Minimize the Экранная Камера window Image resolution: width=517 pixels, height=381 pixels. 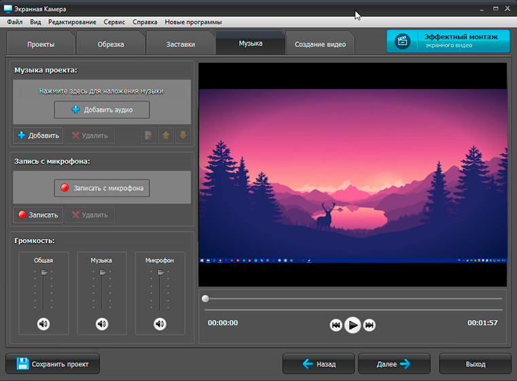482,9
